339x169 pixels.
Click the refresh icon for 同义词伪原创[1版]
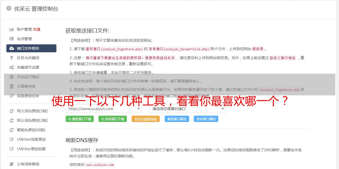tap(12, 111)
